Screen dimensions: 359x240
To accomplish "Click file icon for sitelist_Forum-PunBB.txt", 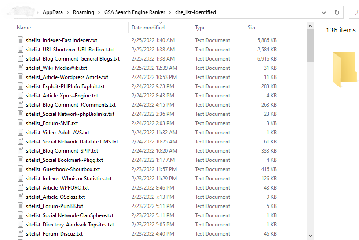I will tap(21, 206).
